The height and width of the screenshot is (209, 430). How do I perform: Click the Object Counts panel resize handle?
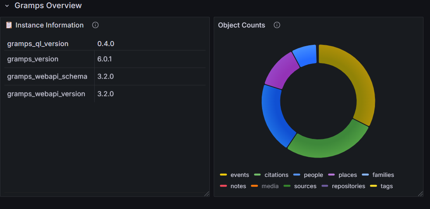point(420,194)
